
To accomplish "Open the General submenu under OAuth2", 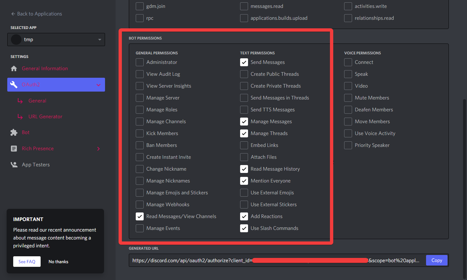I will click(37, 101).
